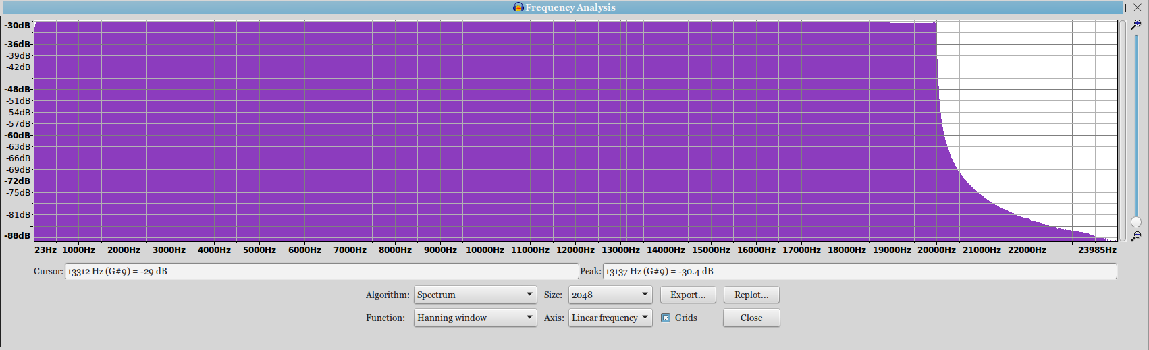
Task: Click the Cursor readout field
Action: [321, 271]
